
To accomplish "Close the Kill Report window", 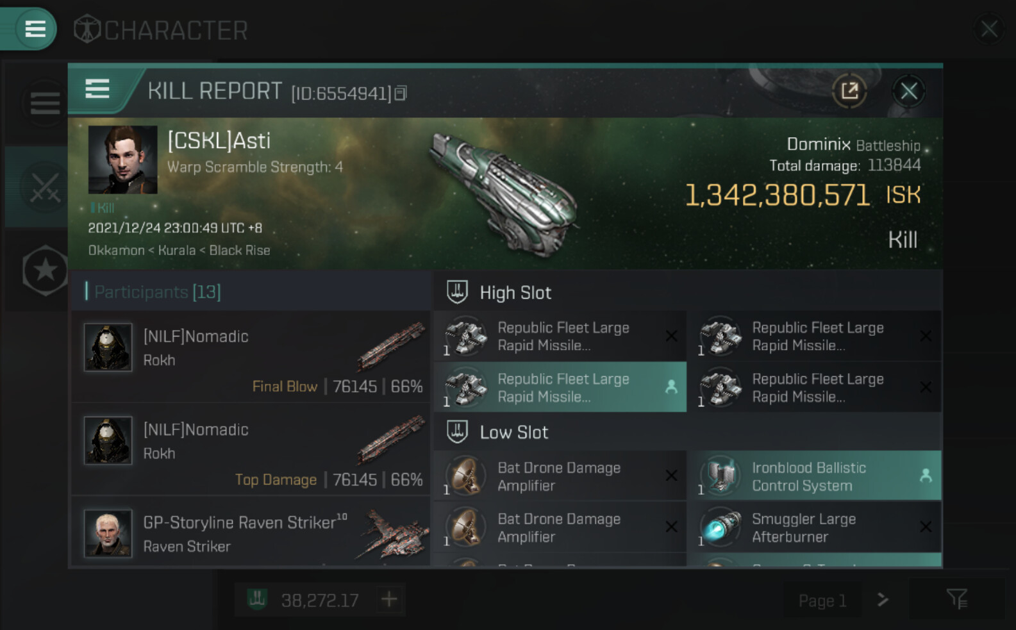I will 908,91.
